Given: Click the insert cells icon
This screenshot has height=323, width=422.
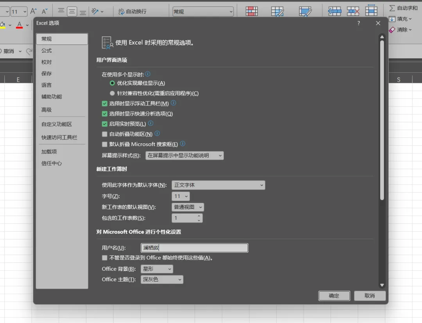Looking at the screenshot, I should point(334,11).
